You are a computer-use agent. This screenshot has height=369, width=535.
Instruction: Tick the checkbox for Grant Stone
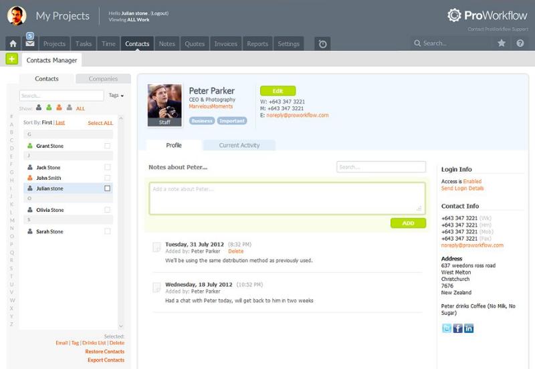click(x=108, y=146)
